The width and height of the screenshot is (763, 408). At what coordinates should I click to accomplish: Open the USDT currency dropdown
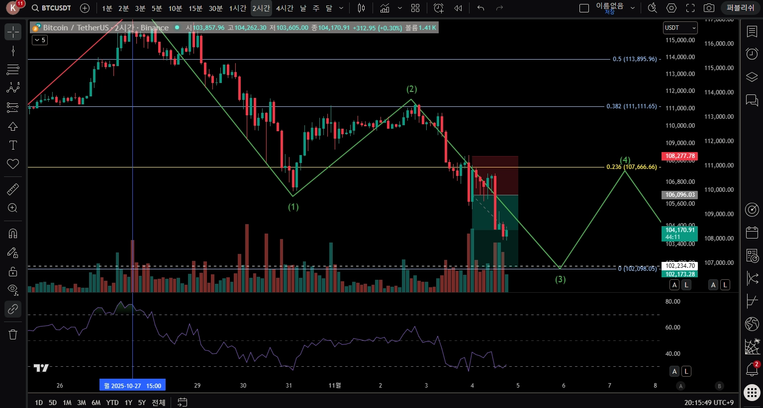pos(680,28)
